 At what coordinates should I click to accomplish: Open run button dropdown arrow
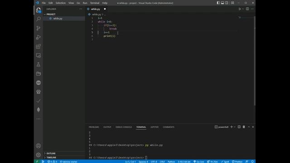[x=243, y=9]
